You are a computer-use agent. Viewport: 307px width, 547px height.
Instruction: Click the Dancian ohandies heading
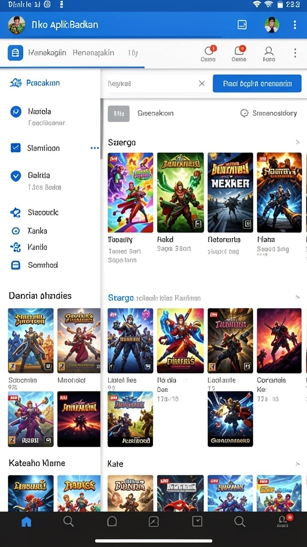pyautogui.click(x=40, y=296)
